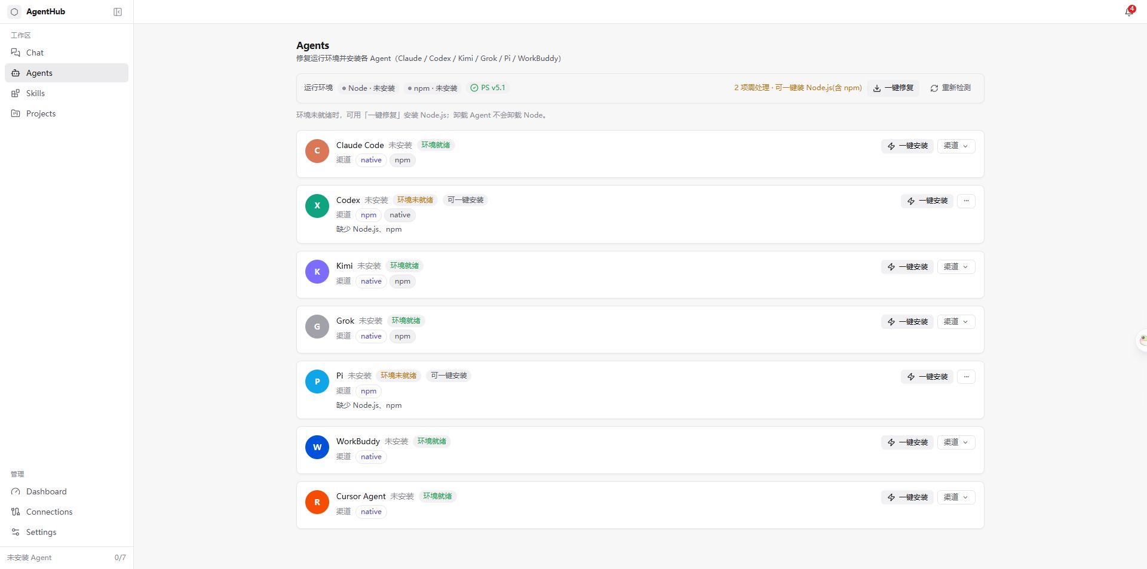Install Kimi with 一键安装
1147x569 pixels.
[x=907, y=267]
